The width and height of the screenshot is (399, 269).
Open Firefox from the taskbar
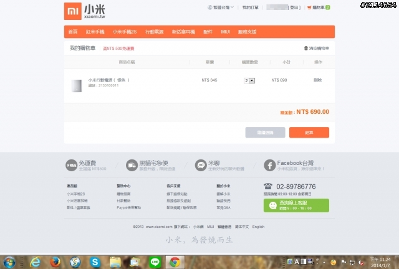coord(55,262)
